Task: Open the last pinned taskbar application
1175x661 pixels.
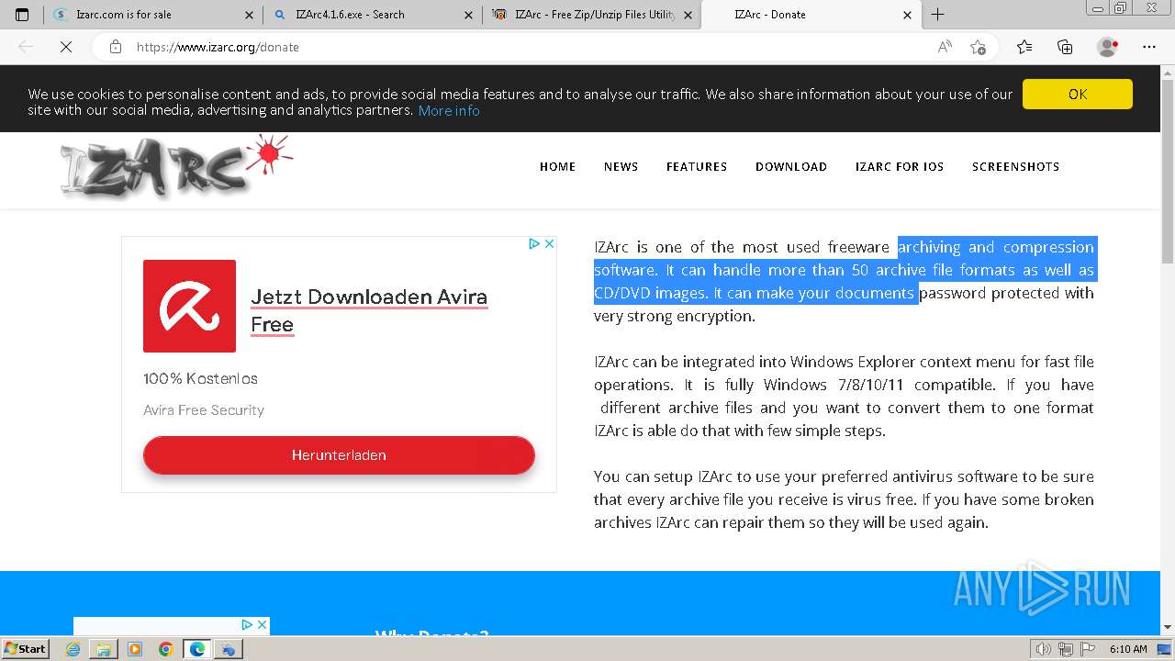Action: (x=229, y=649)
